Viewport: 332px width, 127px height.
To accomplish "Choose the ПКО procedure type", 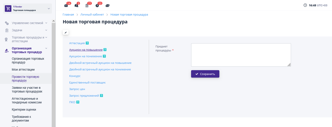I will pos(72,102).
